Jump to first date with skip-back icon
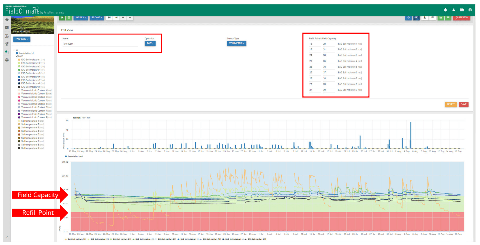The image size is (480, 245). pos(109,18)
